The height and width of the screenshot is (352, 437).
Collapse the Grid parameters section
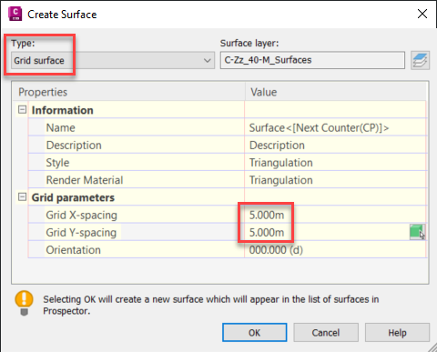[22, 197]
